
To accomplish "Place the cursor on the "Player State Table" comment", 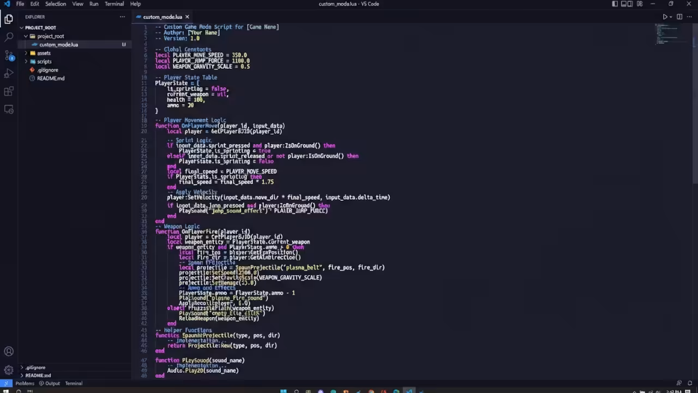I will coord(186,78).
